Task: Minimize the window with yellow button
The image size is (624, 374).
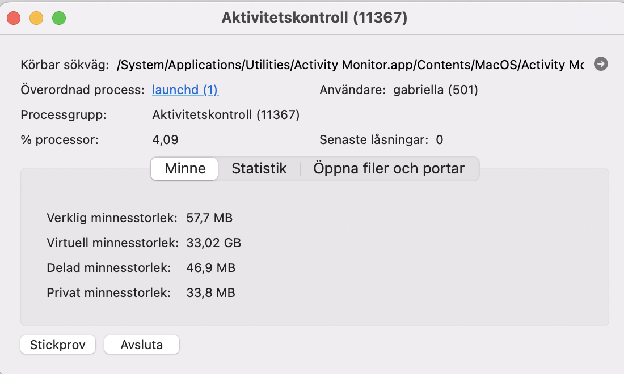Action: pyautogui.click(x=36, y=18)
